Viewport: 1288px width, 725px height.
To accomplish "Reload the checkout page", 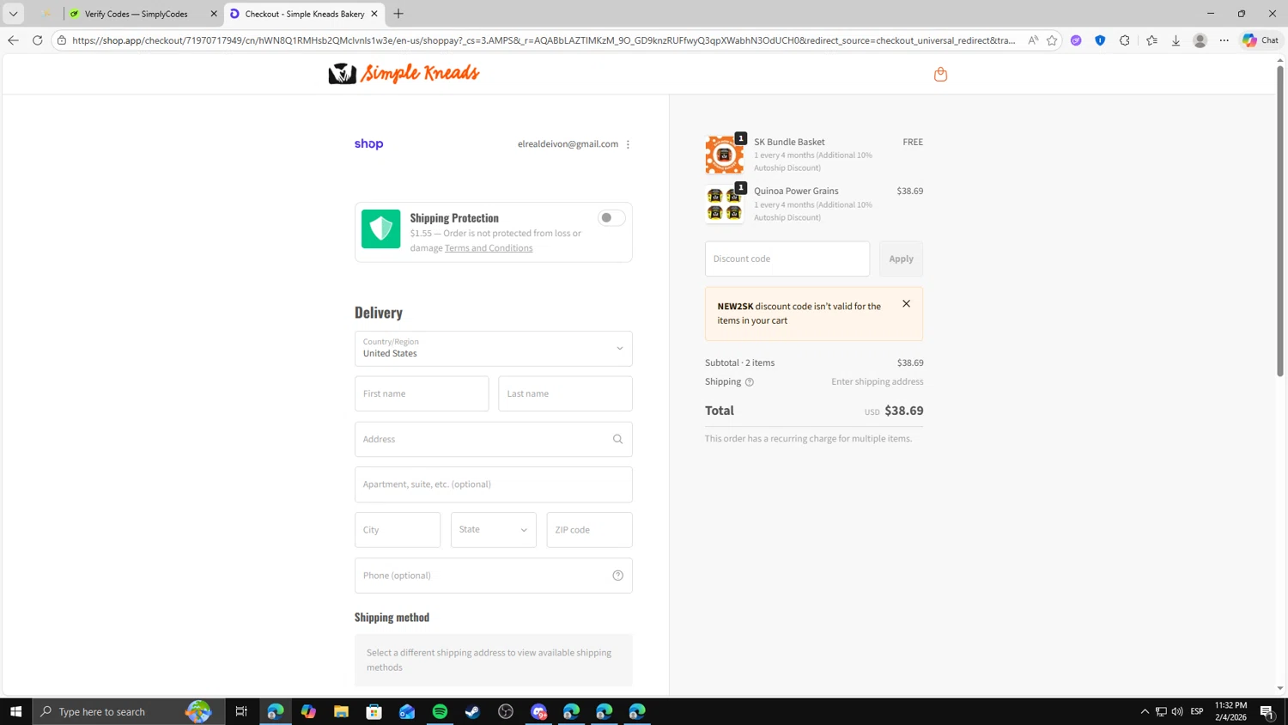I will 37,40.
